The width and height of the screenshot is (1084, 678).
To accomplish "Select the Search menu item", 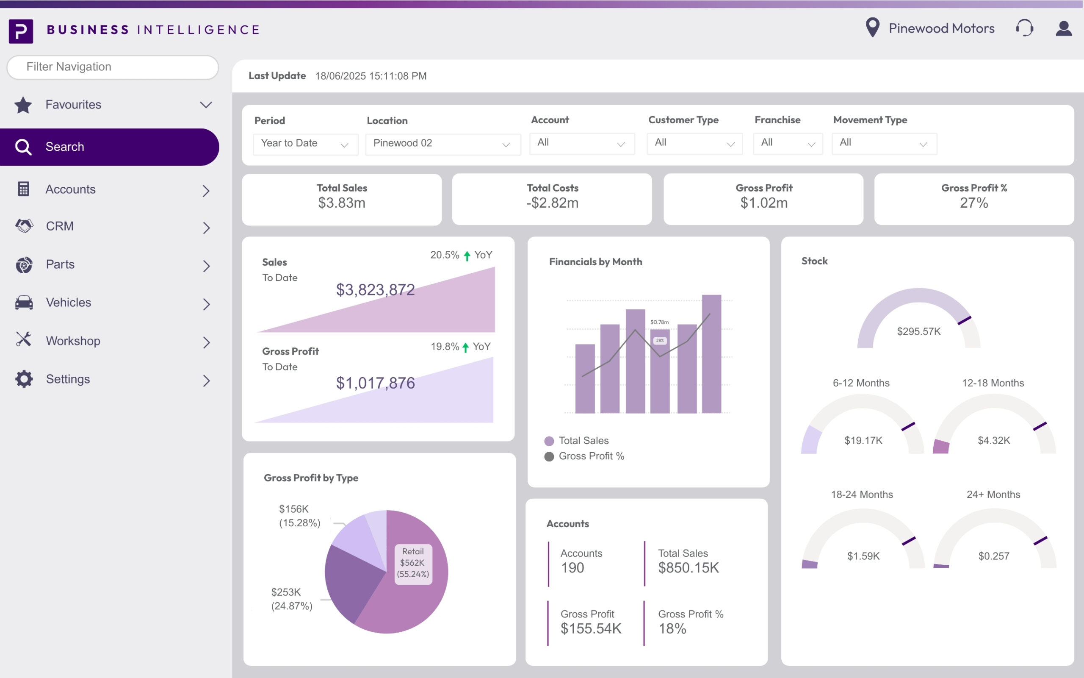I will click(x=109, y=147).
